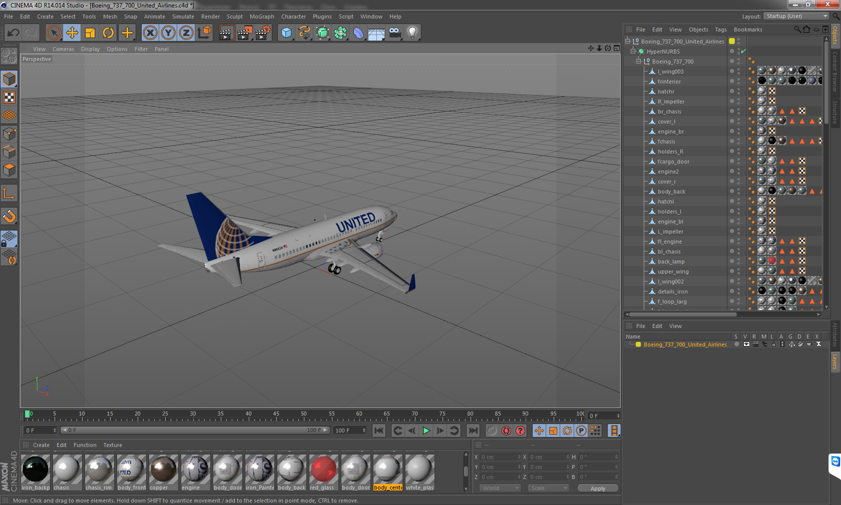Switch to Points mode
841x505 pixels.
(x=10, y=133)
